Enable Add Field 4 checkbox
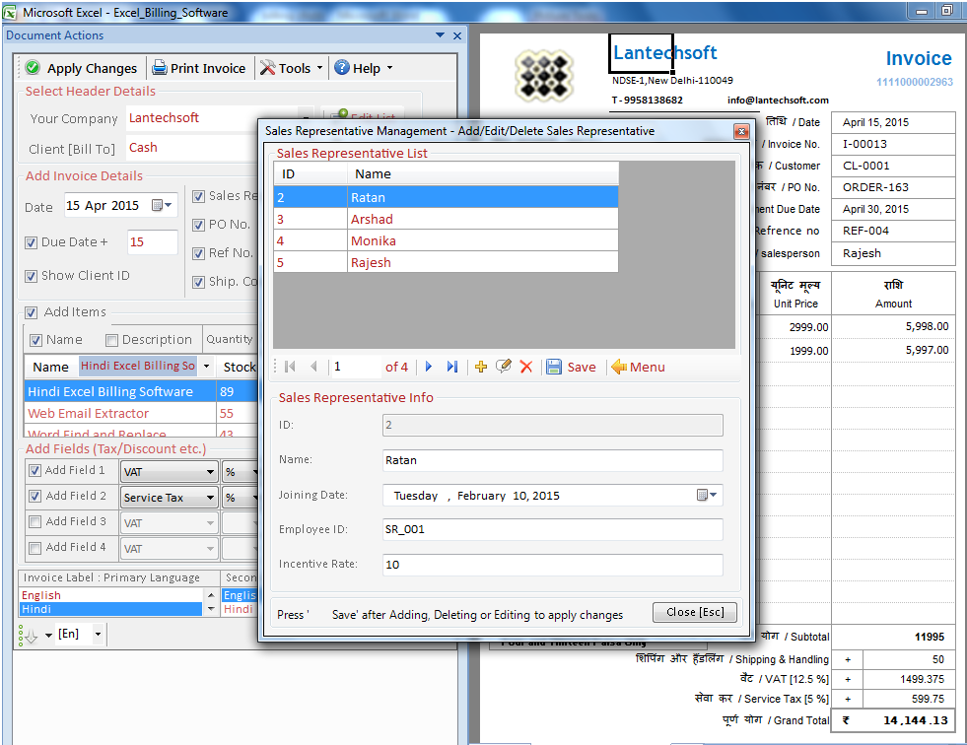 point(35,548)
